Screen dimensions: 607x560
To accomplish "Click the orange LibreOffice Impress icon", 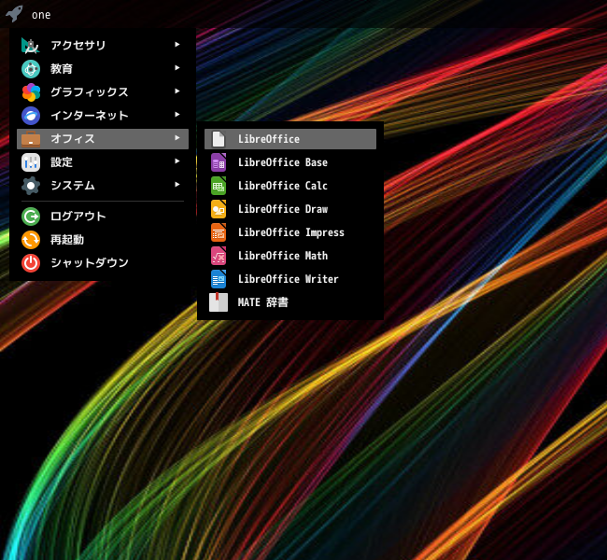I will tap(219, 232).
